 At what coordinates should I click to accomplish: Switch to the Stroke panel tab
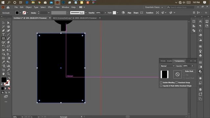163,61
